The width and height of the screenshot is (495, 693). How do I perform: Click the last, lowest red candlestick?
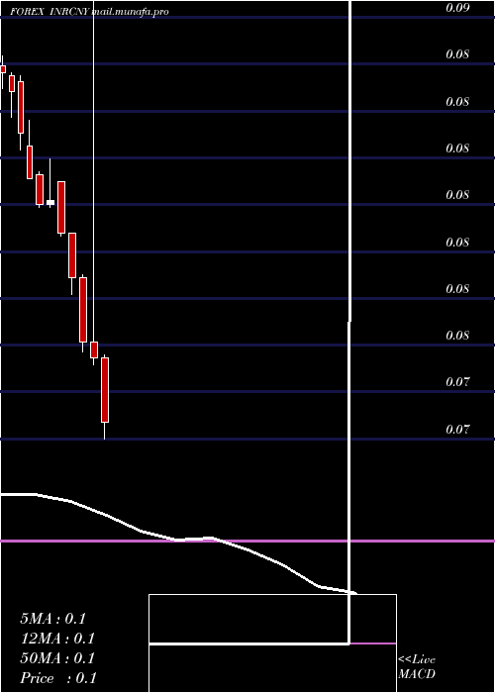pyautogui.click(x=105, y=390)
